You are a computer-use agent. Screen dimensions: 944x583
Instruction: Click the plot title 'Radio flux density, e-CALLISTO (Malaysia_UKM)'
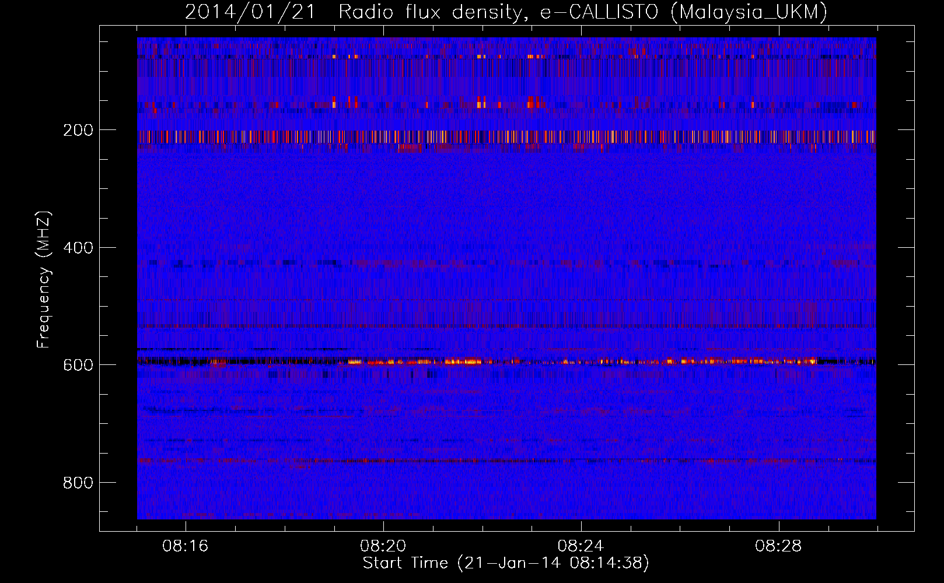[x=583, y=12]
